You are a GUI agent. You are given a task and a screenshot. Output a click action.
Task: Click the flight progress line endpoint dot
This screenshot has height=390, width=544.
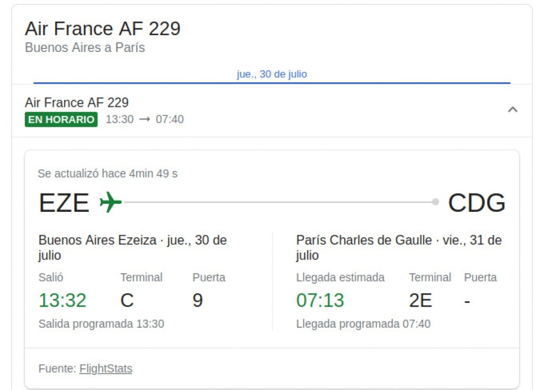436,202
